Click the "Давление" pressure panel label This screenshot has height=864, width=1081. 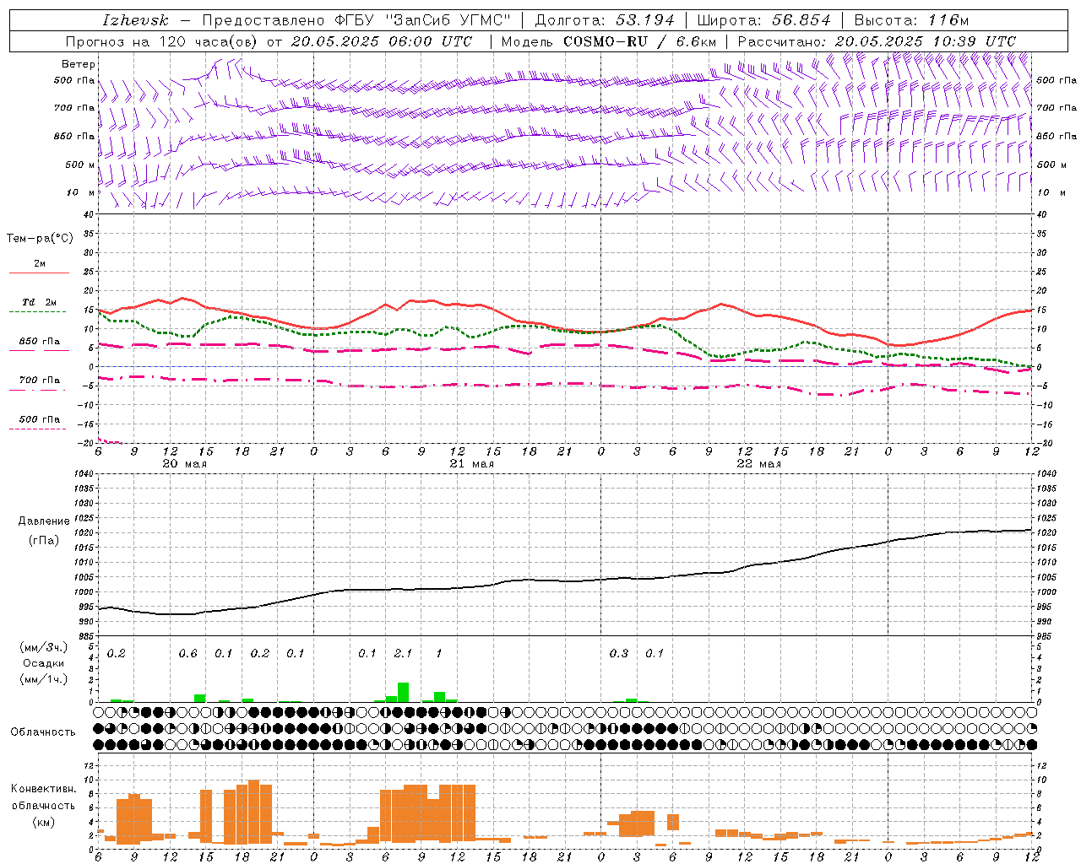(x=43, y=521)
